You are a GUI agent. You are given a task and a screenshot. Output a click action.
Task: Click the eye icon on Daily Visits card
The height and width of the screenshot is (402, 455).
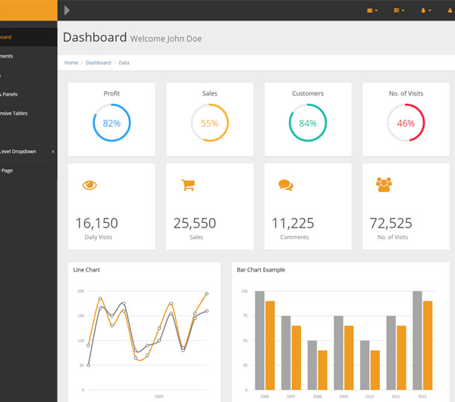pyautogui.click(x=89, y=185)
